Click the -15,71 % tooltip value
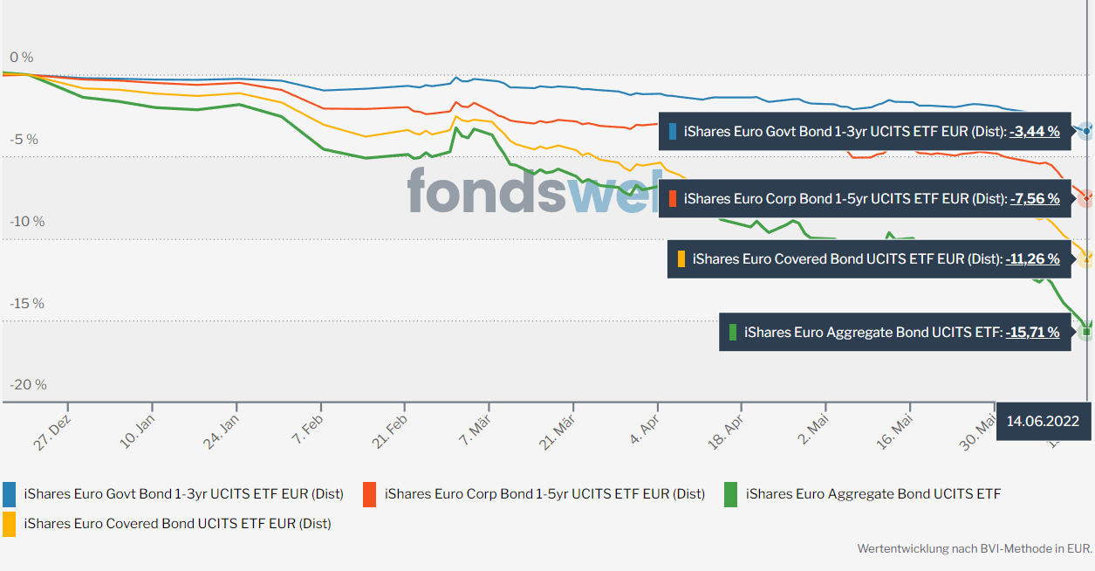The width and height of the screenshot is (1095, 571). coord(1032,333)
